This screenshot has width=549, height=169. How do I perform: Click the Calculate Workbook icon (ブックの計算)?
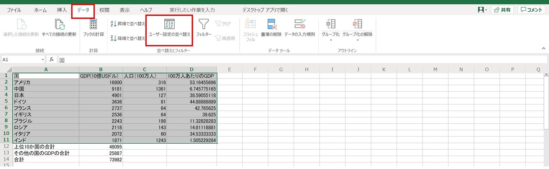93,24
